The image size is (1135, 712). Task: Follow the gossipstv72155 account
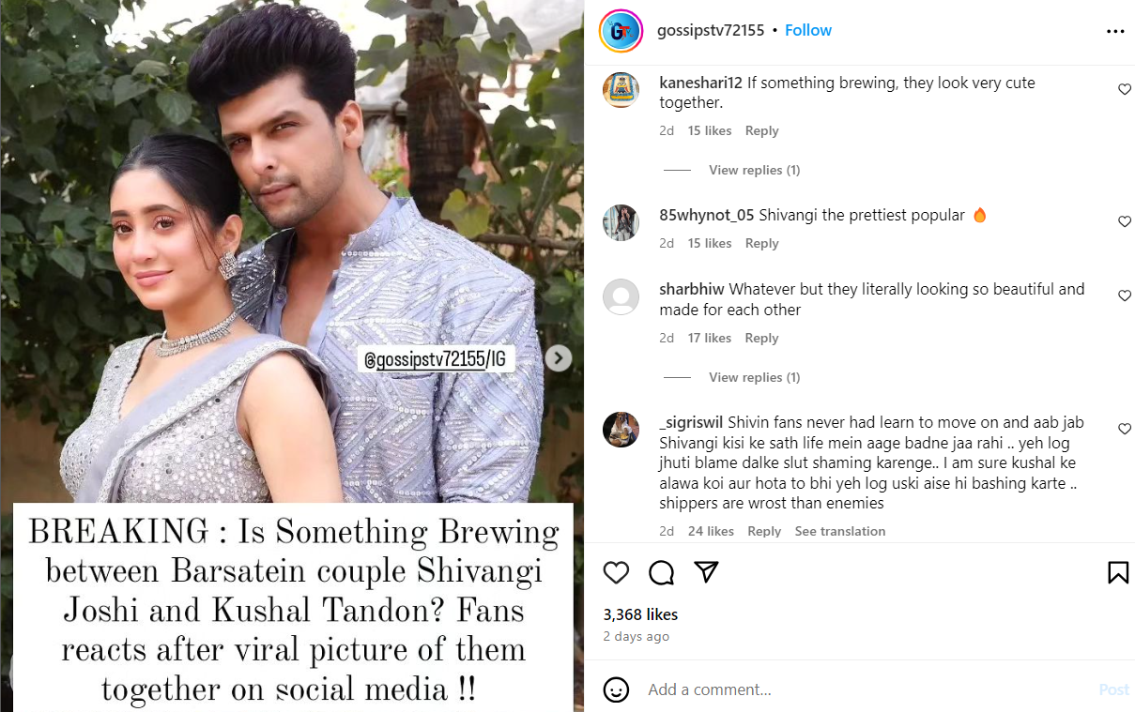pyautogui.click(x=808, y=30)
